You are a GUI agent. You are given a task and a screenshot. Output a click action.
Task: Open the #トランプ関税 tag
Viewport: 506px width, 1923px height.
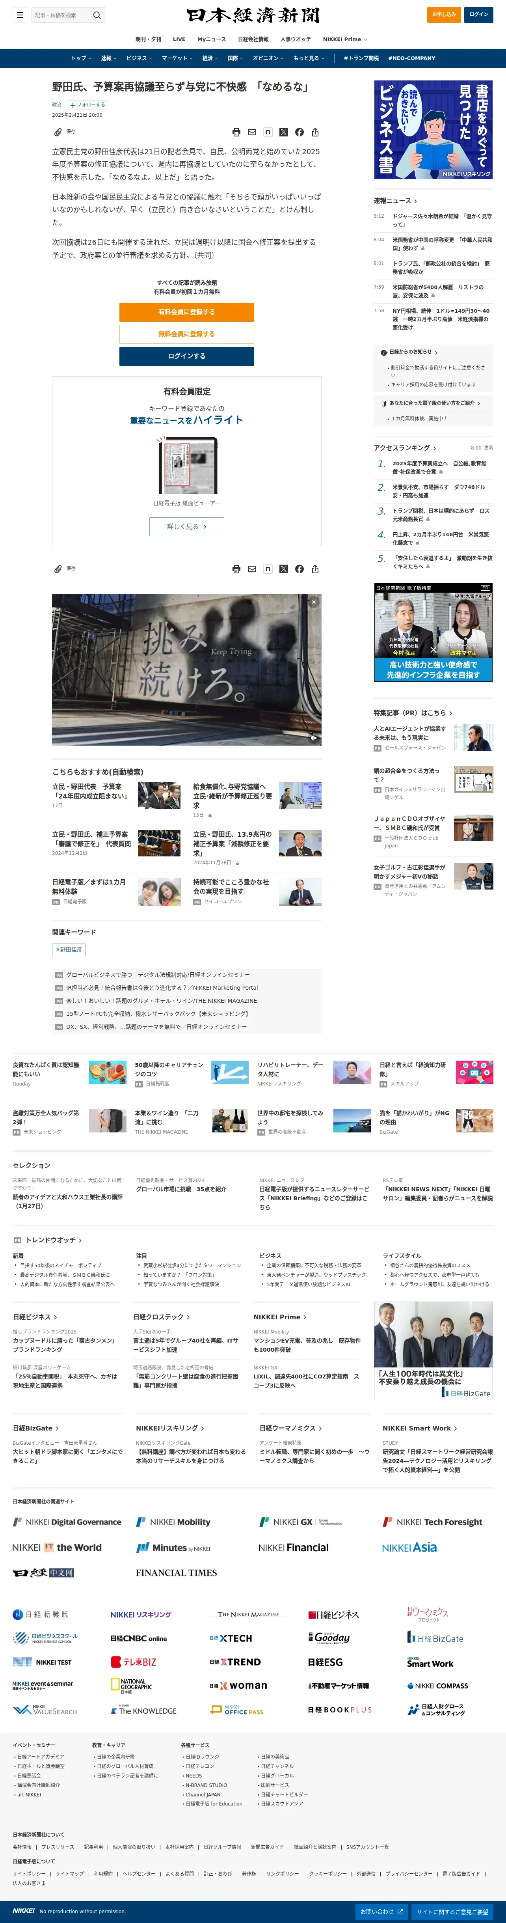coord(361,58)
